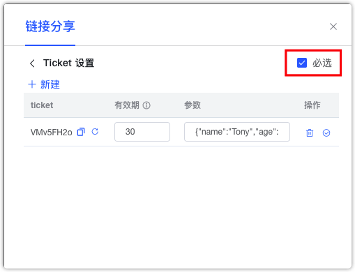355x272 pixels.
Task: Confirm ticket row with circled checkmark icon
Action: [x=326, y=133]
